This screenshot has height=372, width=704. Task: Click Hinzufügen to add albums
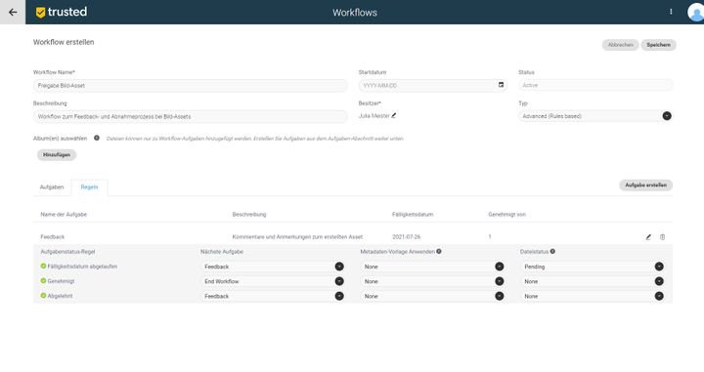pyautogui.click(x=57, y=155)
